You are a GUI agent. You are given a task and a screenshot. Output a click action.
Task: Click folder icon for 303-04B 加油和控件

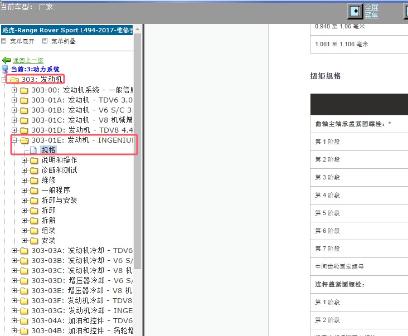click(x=24, y=331)
